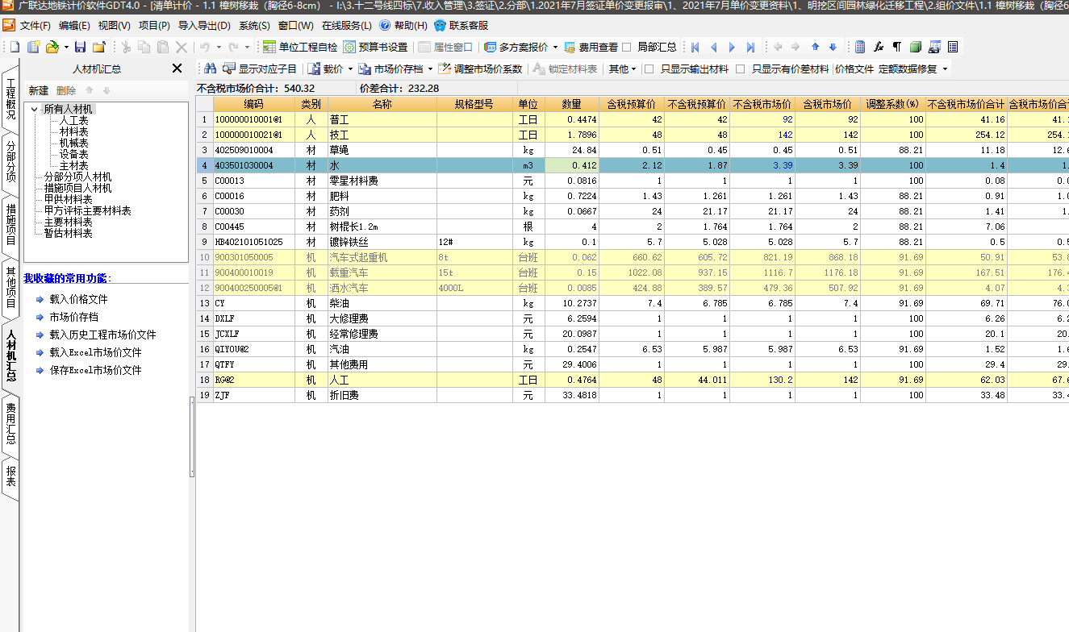Viewport: 1069px width, 632px height.
Task: Go to next record arrow
Action: click(733, 48)
